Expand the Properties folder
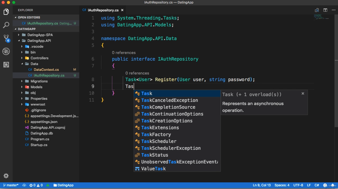The width and height of the screenshot is (338, 189). (46, 99)
